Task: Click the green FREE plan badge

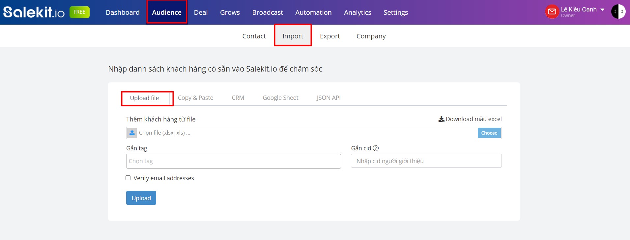Action: pyautogui.click(x=79, y=12)
